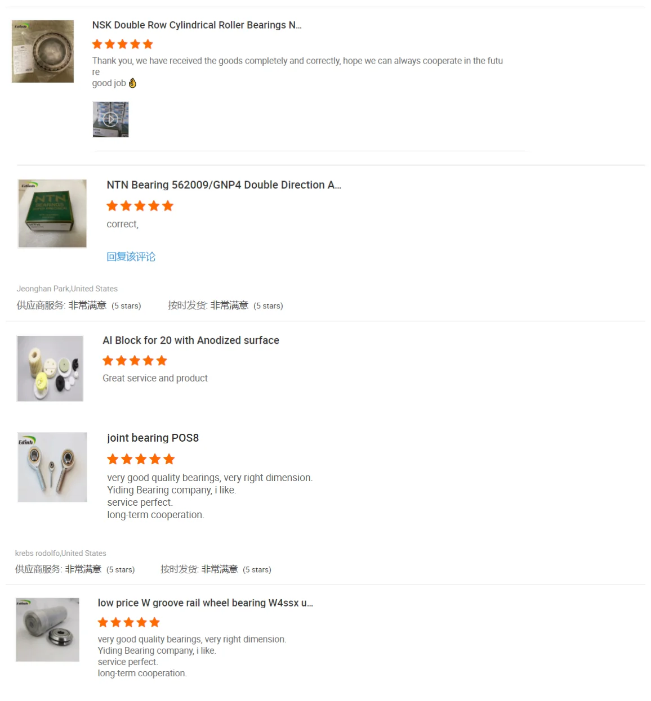Open low price W groove rail wheel title
The width and height of the screenshot is (651, 701).
pyautogui.click(x=206, y=603)
